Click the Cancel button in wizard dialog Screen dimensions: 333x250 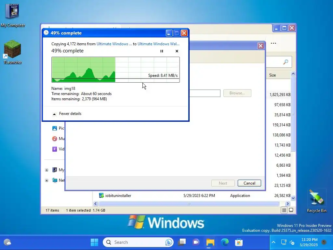point(249,183)
